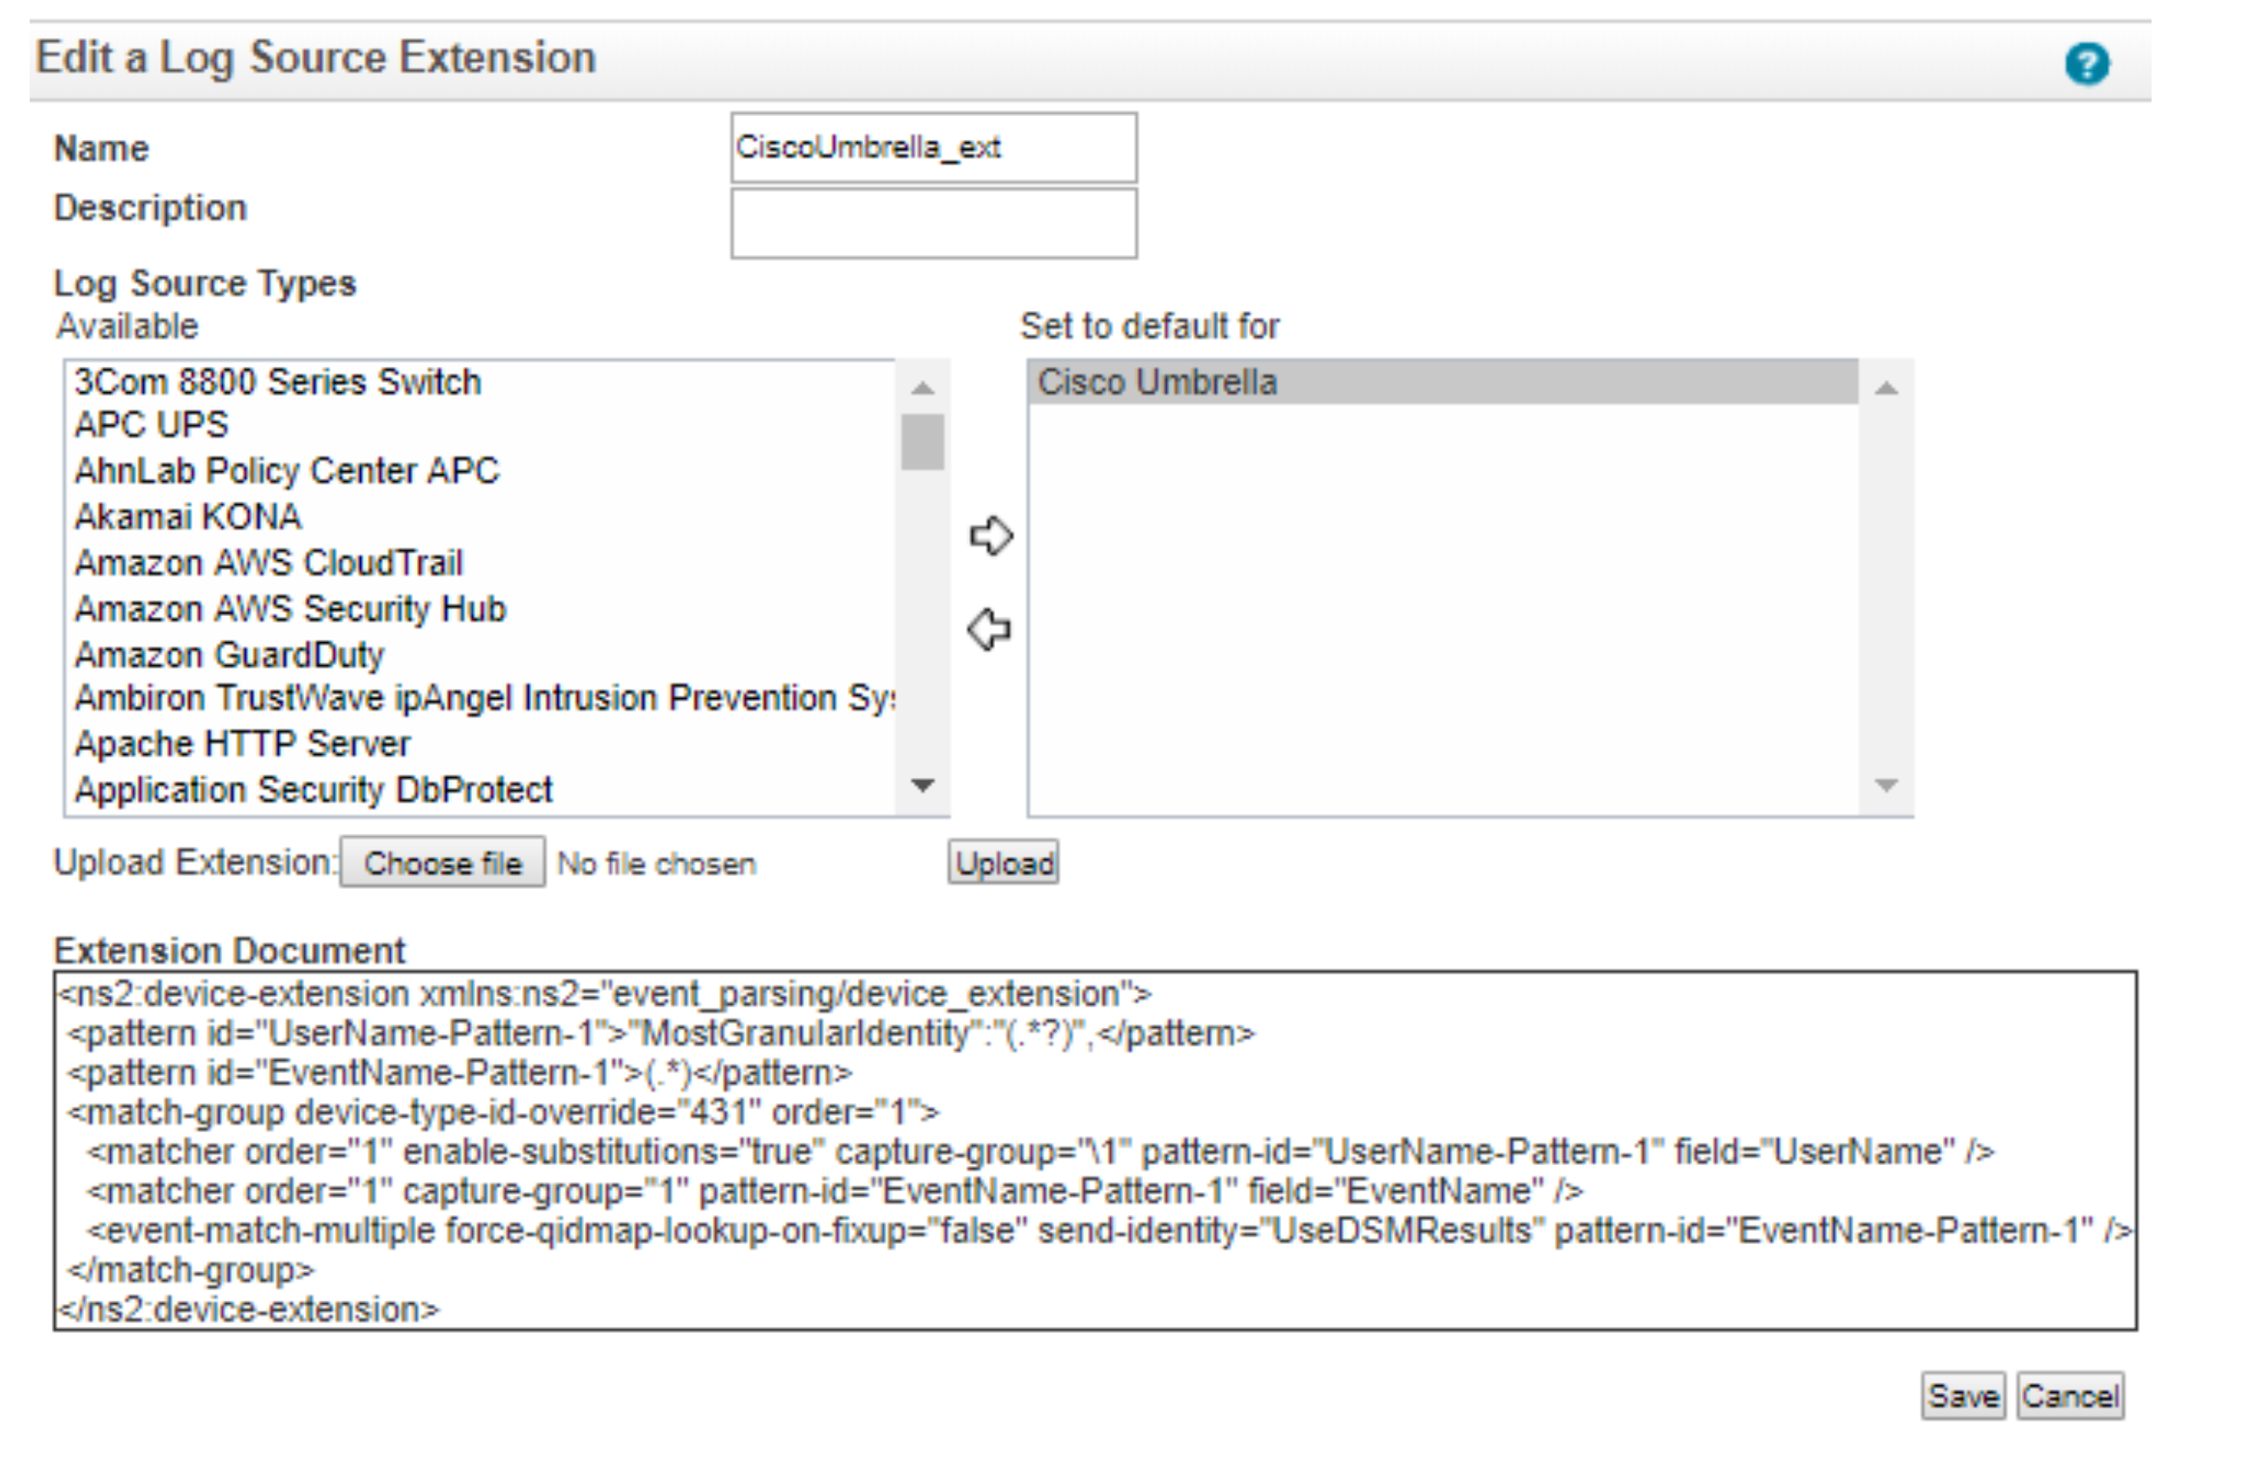Move selected type to default list (right arrow)
This screenshot has width=2249, height=1476.
coord(991,535)
